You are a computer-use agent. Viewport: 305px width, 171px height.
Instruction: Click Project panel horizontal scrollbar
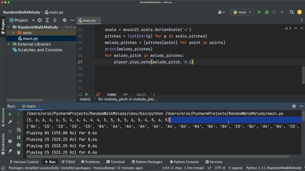click(25, 100)
